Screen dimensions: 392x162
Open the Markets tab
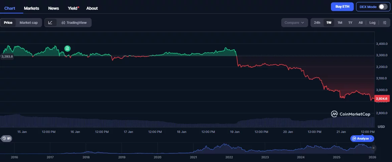point(32,8)
